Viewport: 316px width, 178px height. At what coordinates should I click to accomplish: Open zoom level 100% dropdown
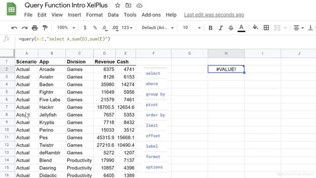tap(66, 28)
